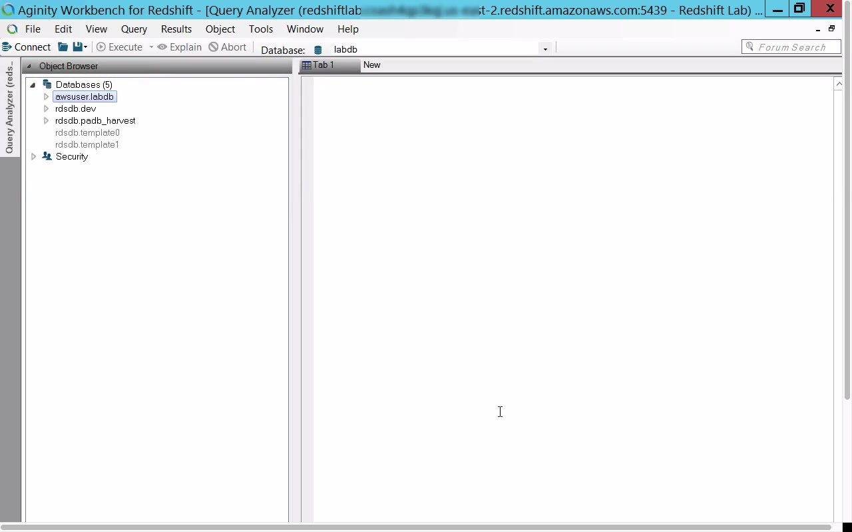Collapse the Databases tree node

pos(33,85)
